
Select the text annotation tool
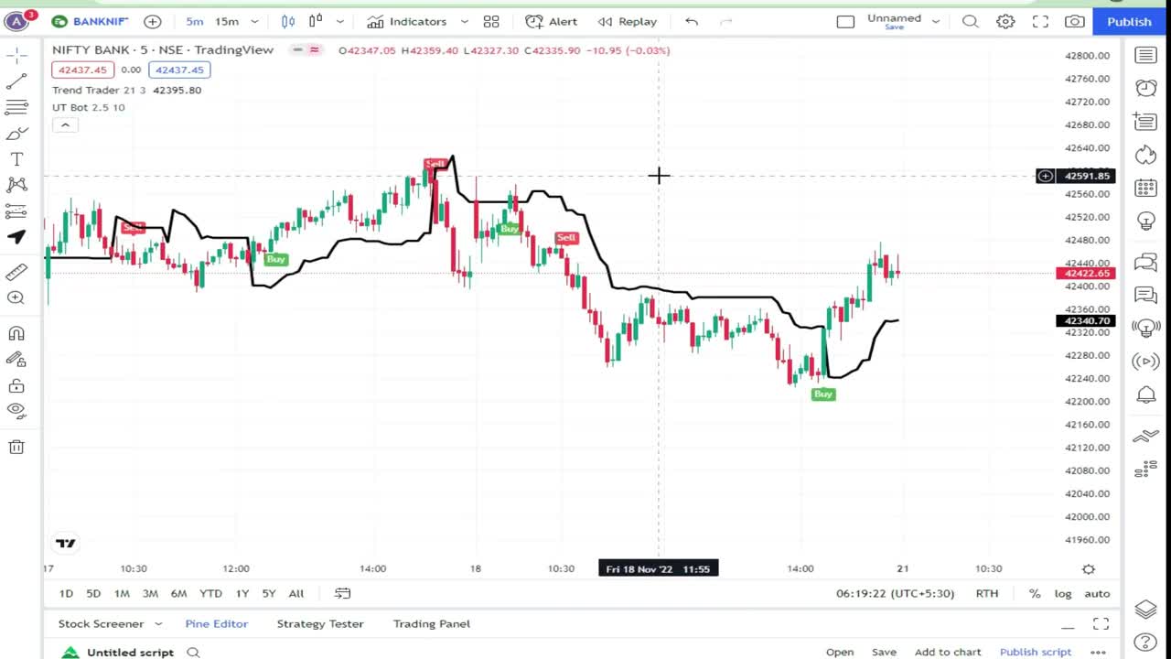tap(16, 159)
